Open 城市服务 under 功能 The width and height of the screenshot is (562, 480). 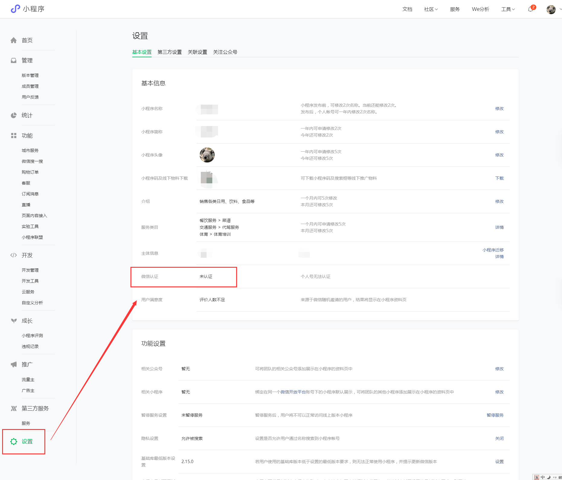click(x=30, y=150)
